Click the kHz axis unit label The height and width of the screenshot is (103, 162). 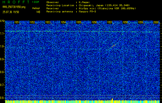pos(2,21)
